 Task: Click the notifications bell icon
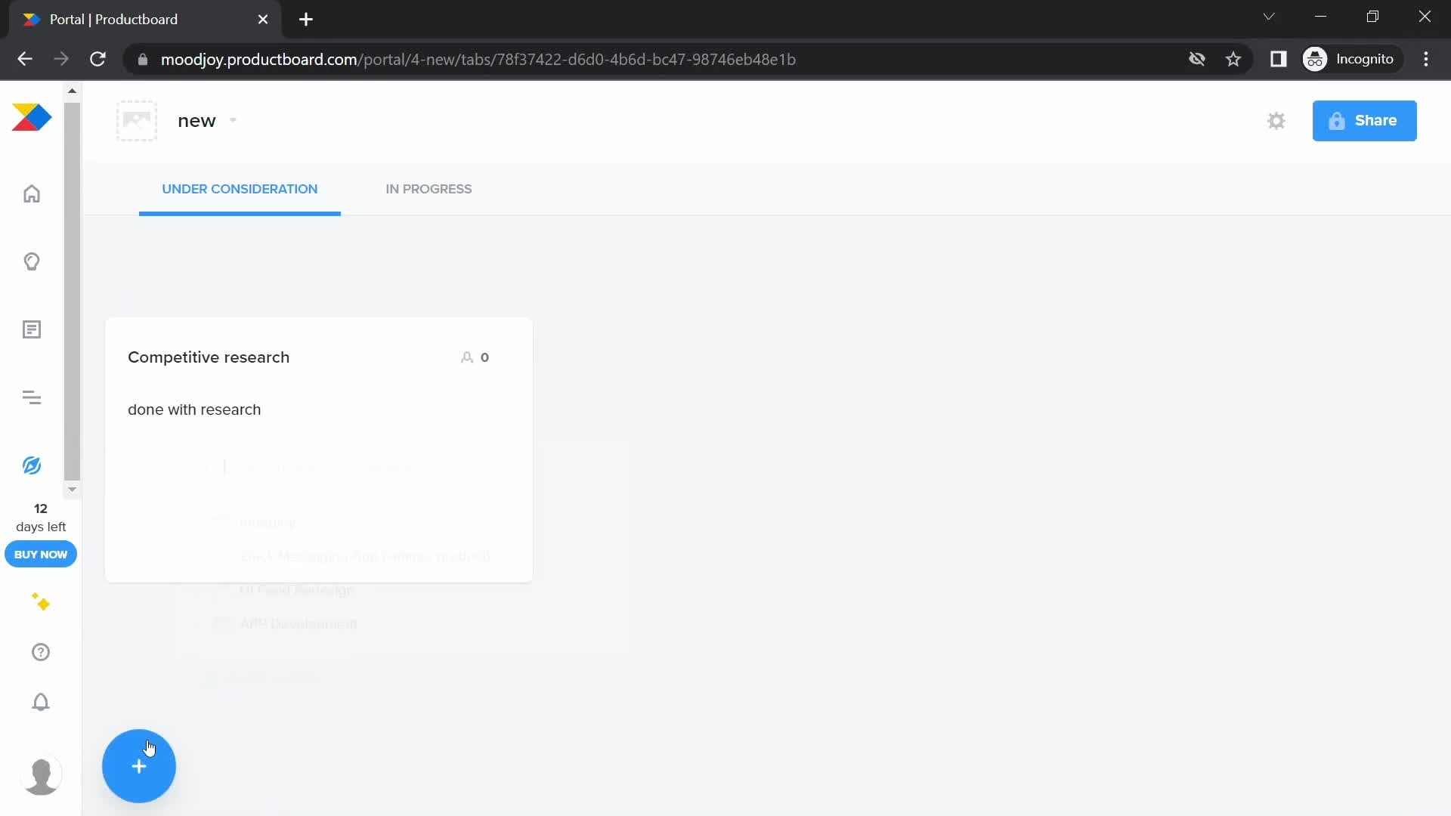(40, 703)
